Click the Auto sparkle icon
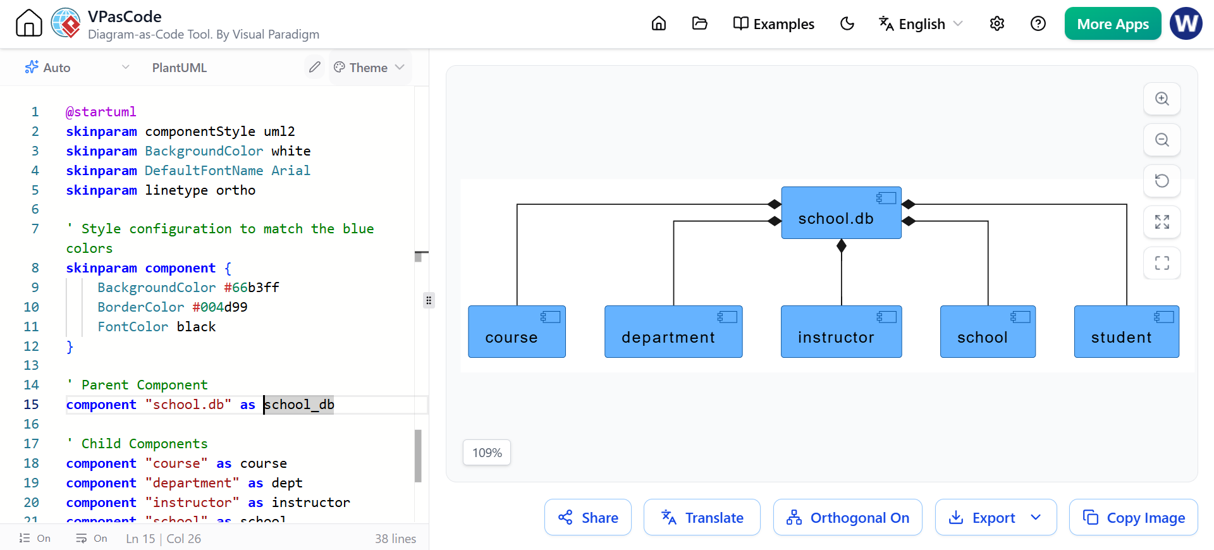The height and width of the screenshot is (550, 1214). click(x=32, y=67)
